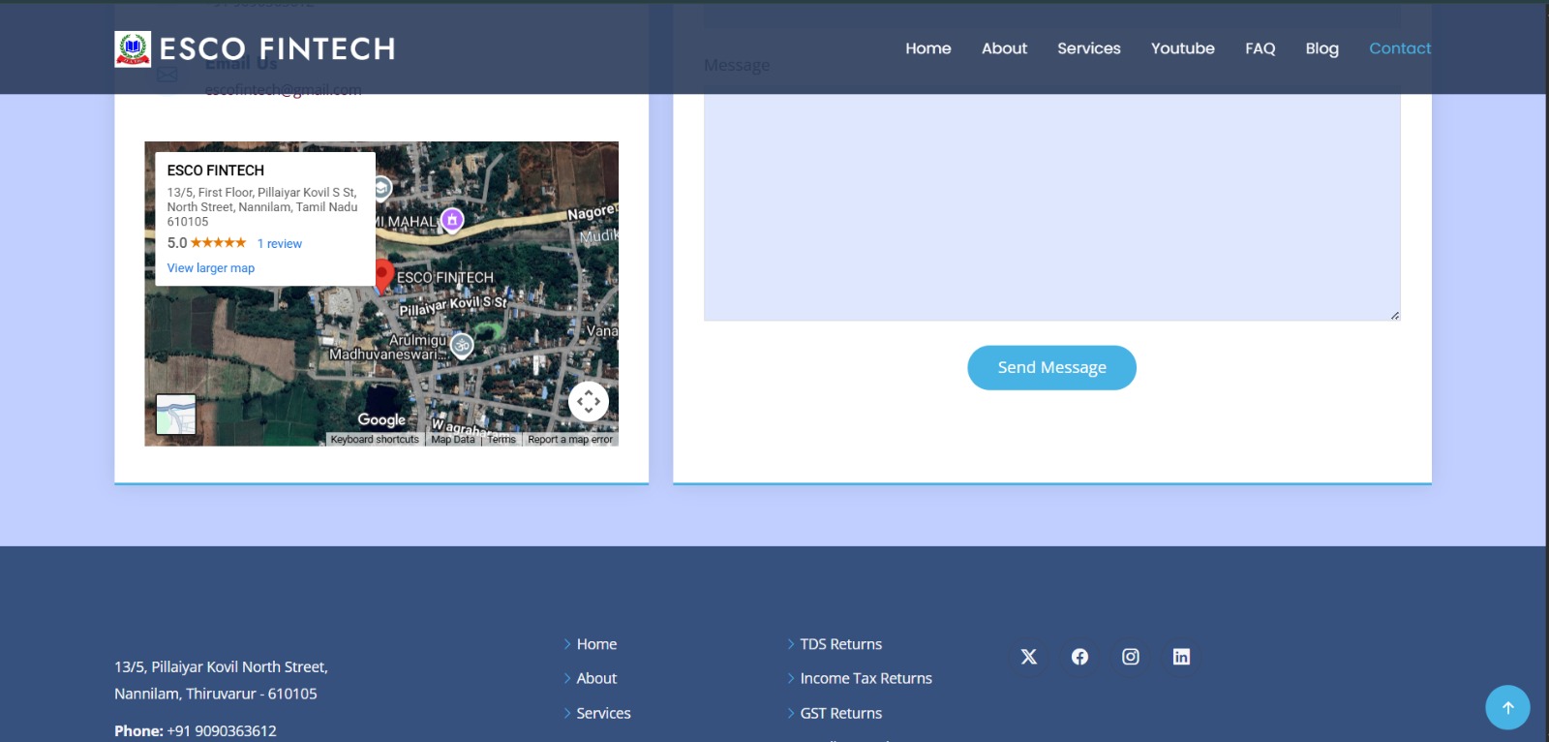Open the LinkedIn social icon
This screenshot has height=742, width=1549.
1181,657
